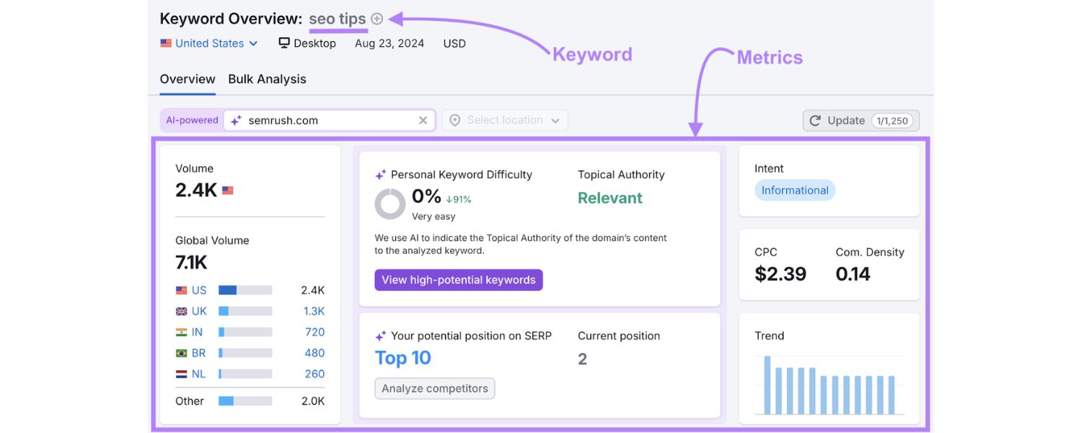Switch to the Bulk Analysis tab
The height and width of the screenshot is (433, 1082).
[267, 79]
